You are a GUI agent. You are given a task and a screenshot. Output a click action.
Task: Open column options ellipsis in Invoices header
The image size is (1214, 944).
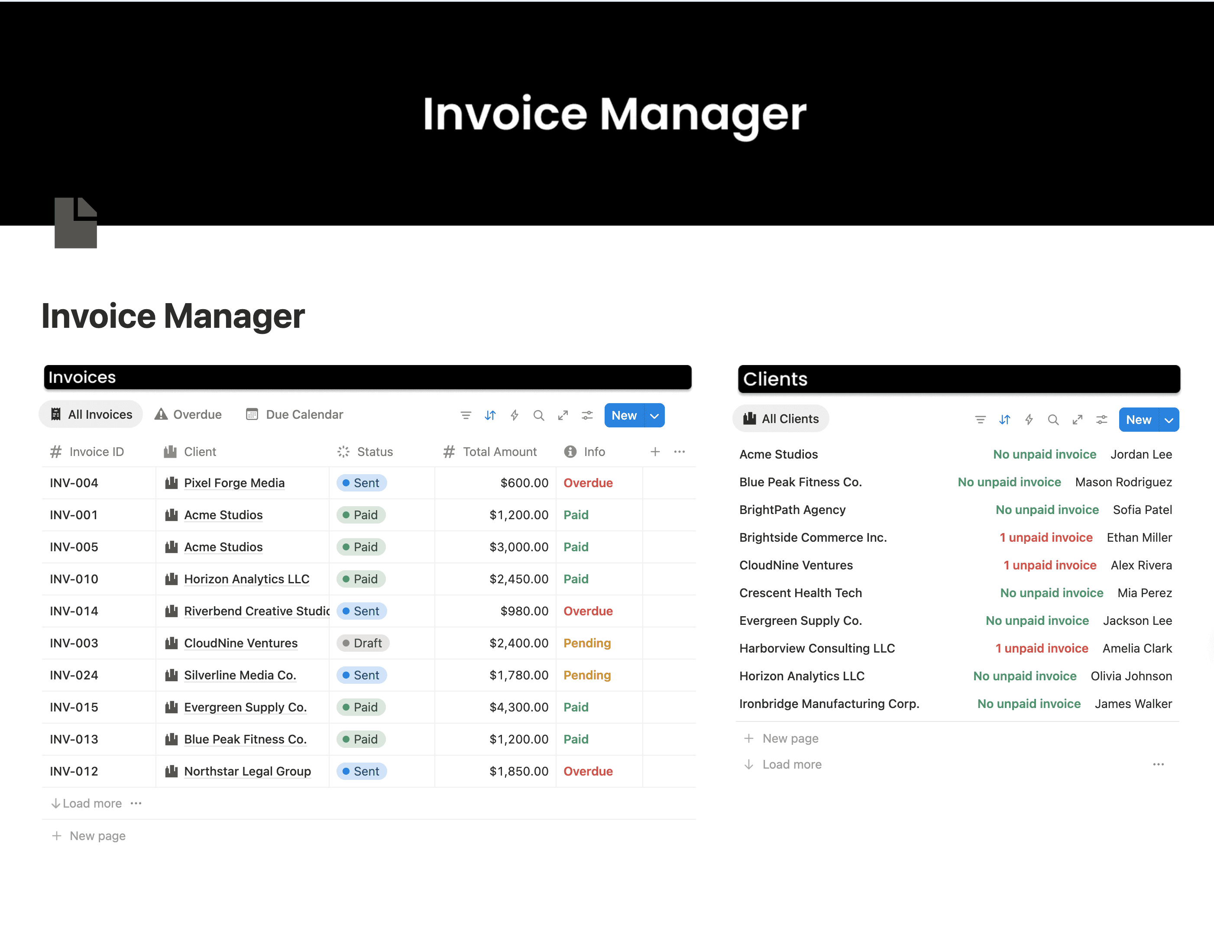[679, 452]
